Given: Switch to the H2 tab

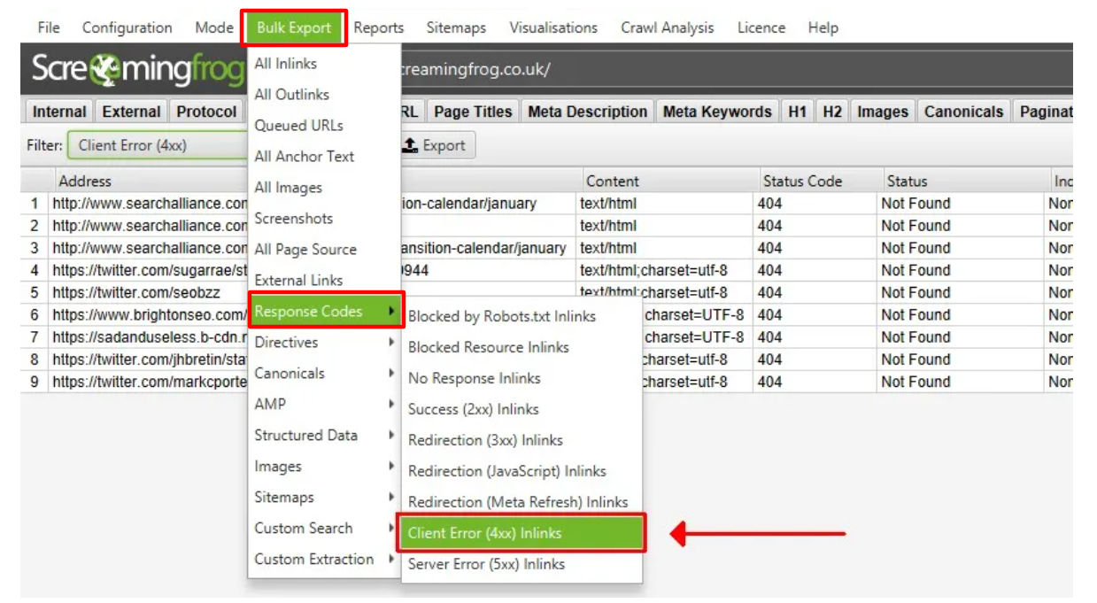Looking at the screenshot, I should pos(832,112).
